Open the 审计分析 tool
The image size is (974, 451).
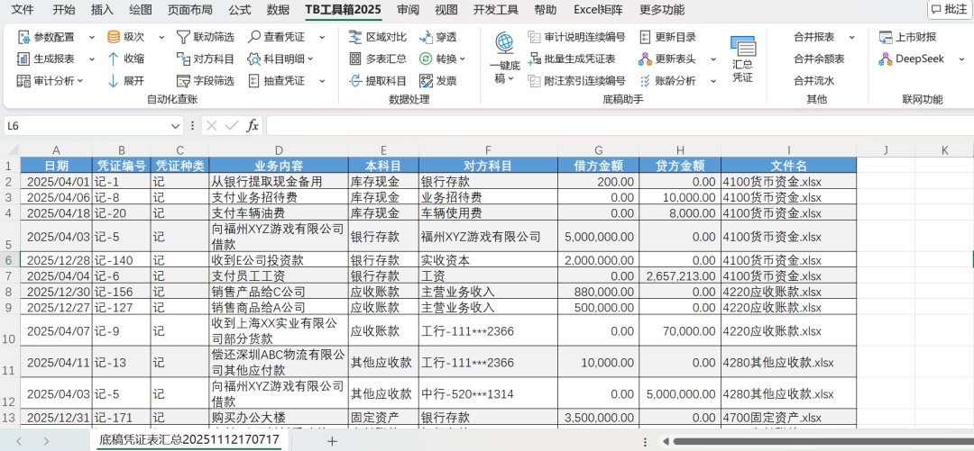tap(50, 81)
